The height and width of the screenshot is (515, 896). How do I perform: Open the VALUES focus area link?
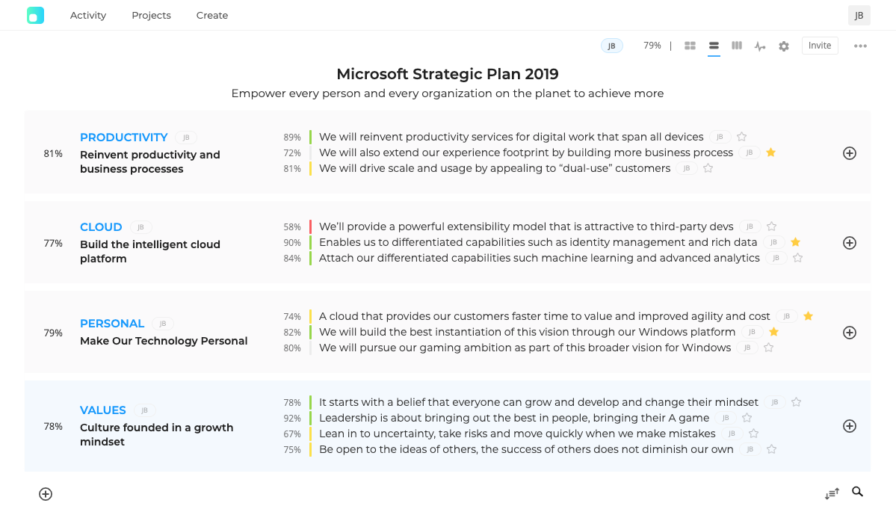[103, 410]
